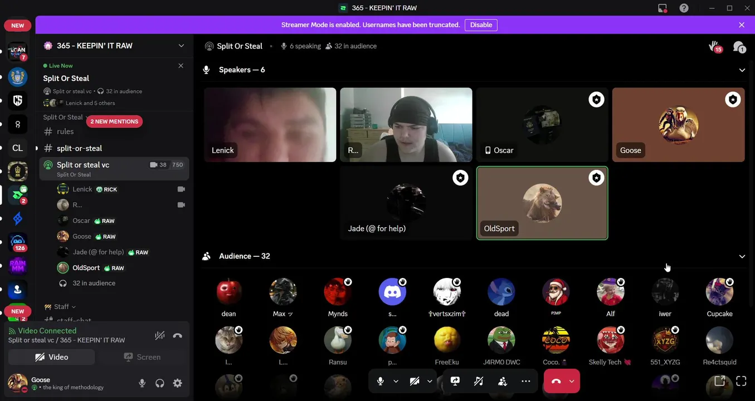Click the camera icon beside Lenick in channel list
Screen dimensions: 755x401
click(x=181, y=189)
